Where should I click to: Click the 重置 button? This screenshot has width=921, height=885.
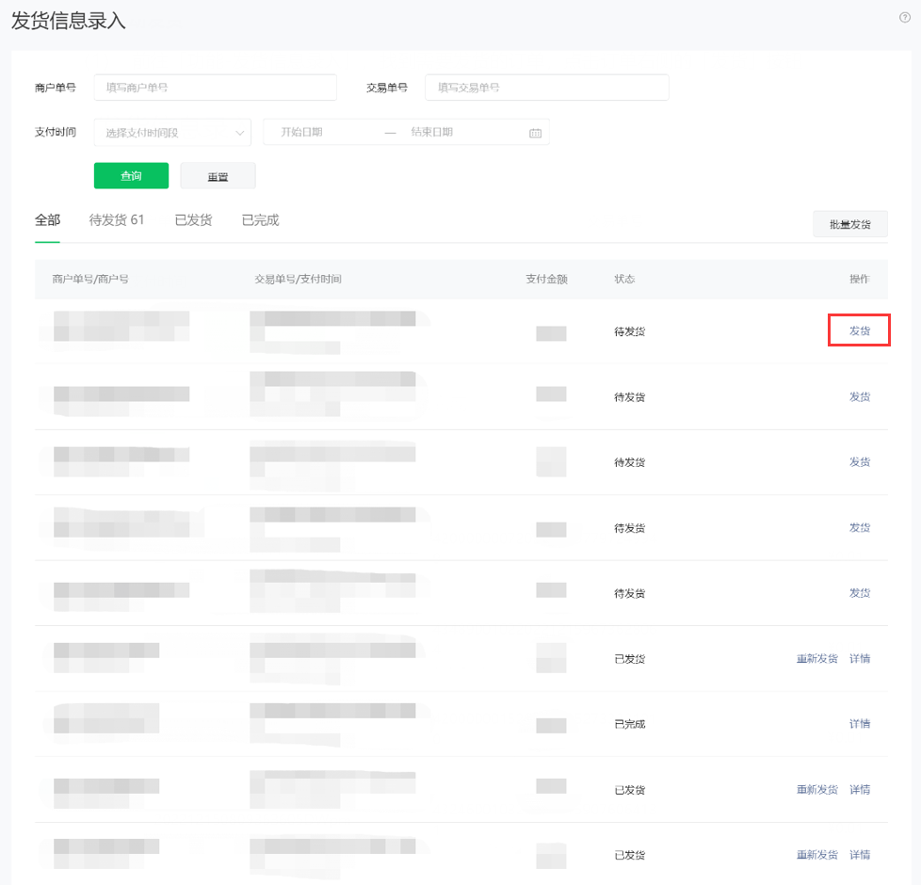(218, 176)
